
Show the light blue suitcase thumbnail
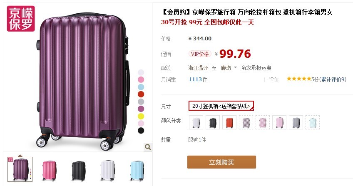(137, 170)
